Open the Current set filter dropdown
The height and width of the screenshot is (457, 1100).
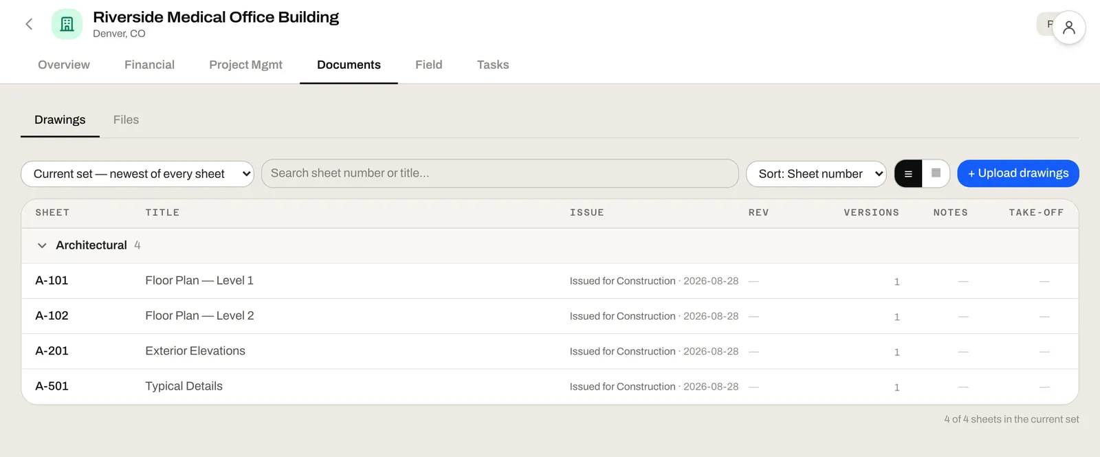137,174
